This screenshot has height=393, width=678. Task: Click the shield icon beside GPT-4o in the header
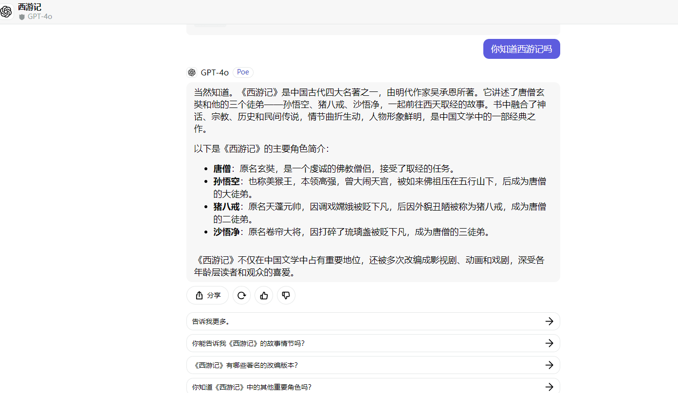point(21,17)
